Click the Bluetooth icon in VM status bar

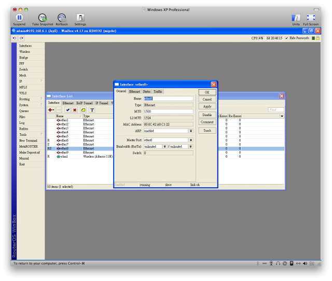(258, 263)
